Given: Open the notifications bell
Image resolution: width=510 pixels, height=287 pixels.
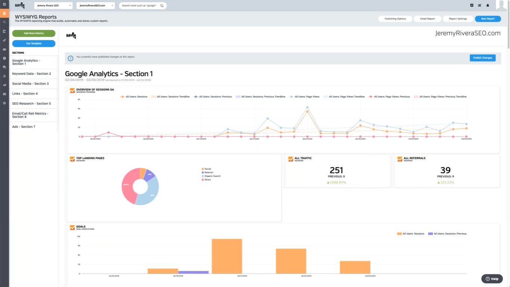Looking at the screenshot, I should pos(488,5).
